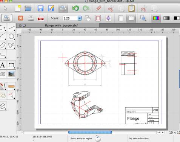Export drawing as PDF
The height and width of the screenshot is (142, 180).
[41, 18]
